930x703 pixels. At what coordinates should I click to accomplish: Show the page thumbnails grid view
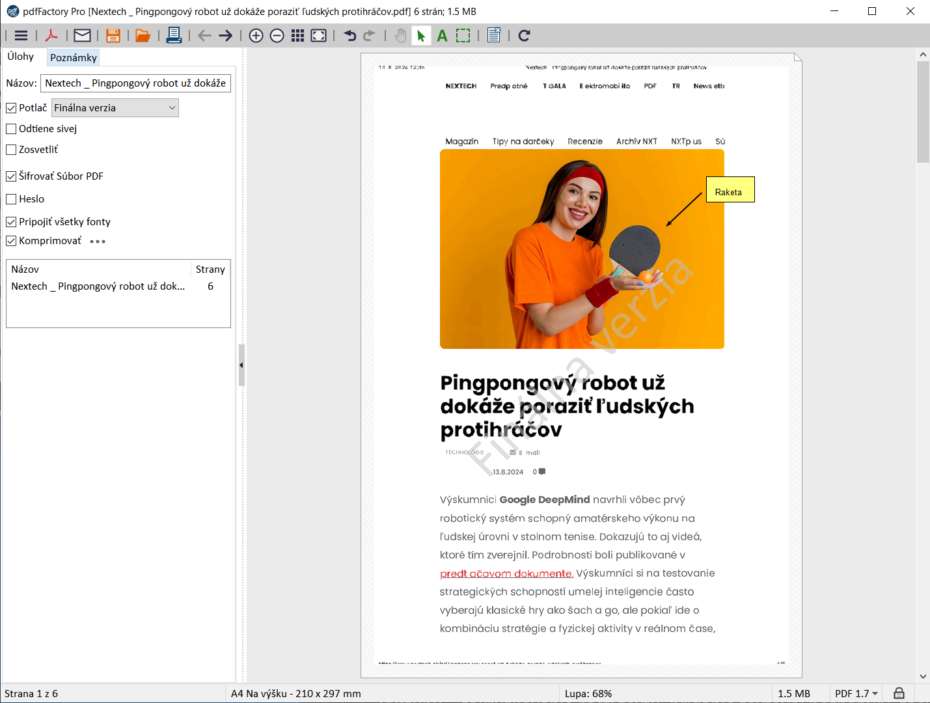pyautogui.click(x=297, y=36)
